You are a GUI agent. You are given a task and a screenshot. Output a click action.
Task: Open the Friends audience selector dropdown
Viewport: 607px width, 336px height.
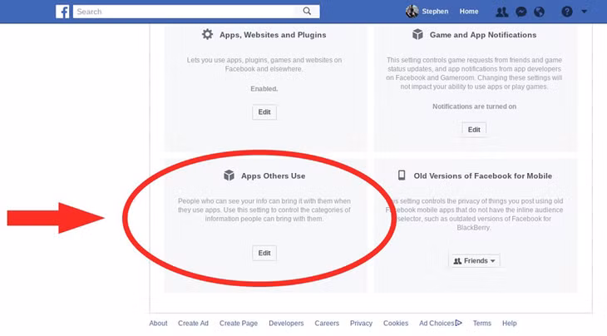coord(474,261)
